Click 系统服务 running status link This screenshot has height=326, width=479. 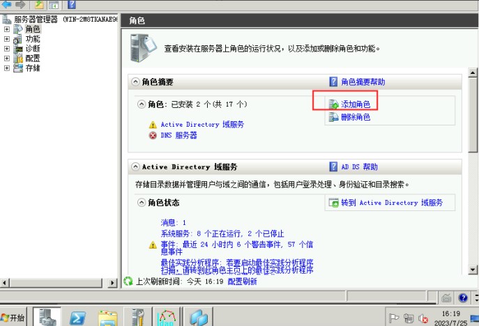tap(222, 234)
